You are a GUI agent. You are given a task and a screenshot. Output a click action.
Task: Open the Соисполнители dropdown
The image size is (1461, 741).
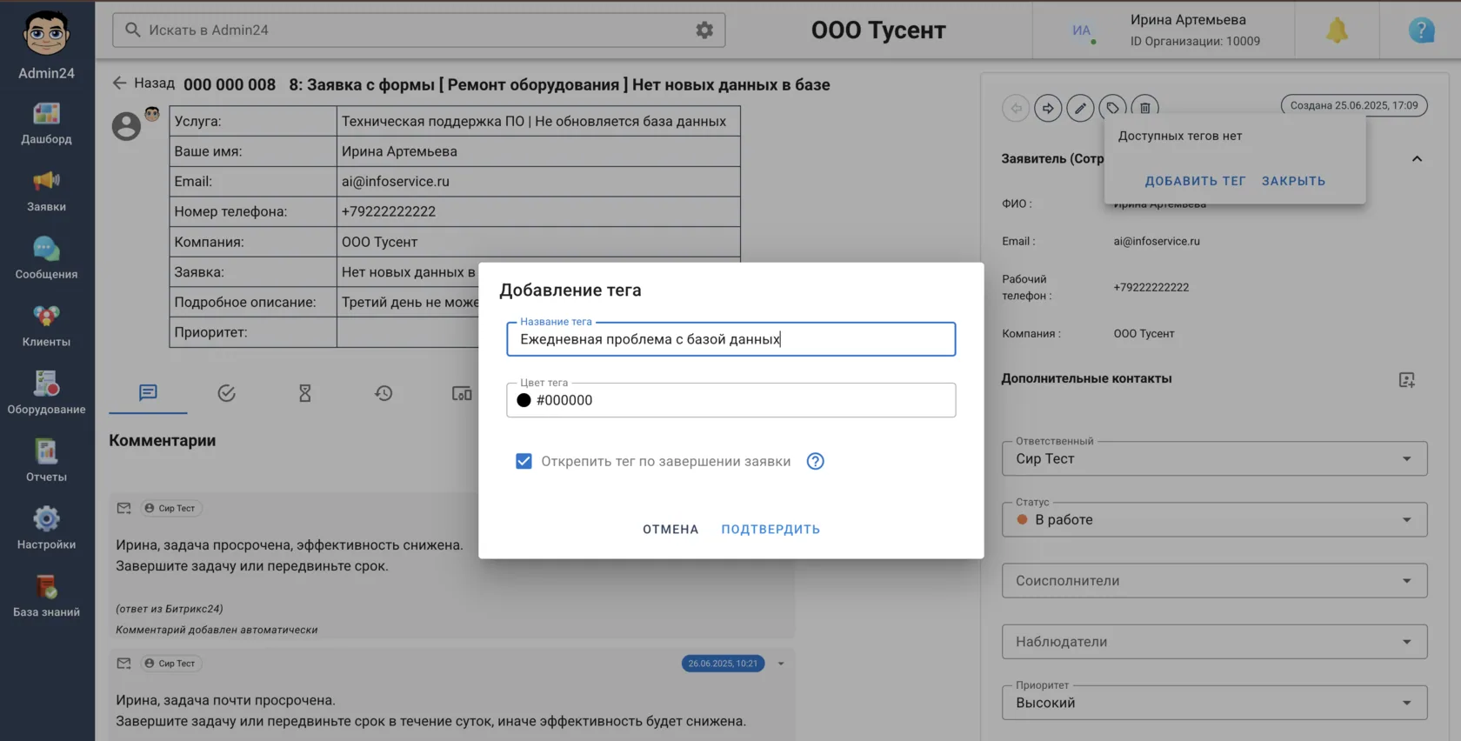(x=1214, y=580)
